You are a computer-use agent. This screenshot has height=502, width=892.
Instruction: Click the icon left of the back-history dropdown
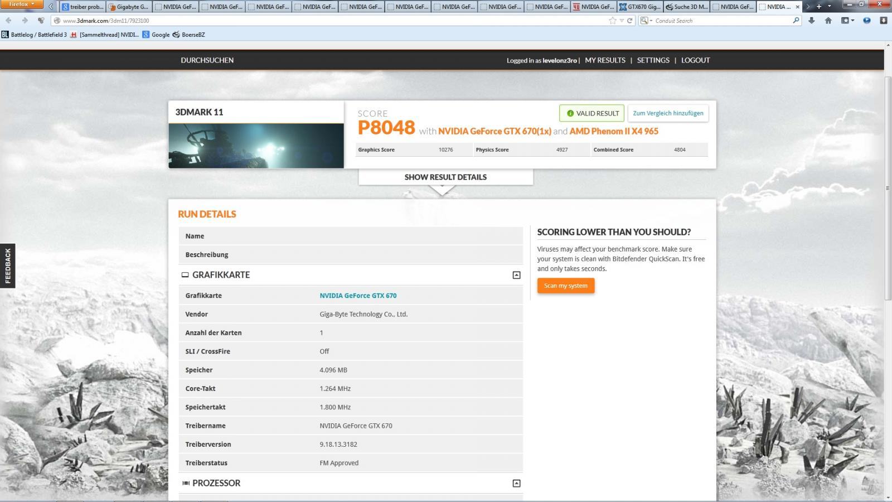[41, 21]
